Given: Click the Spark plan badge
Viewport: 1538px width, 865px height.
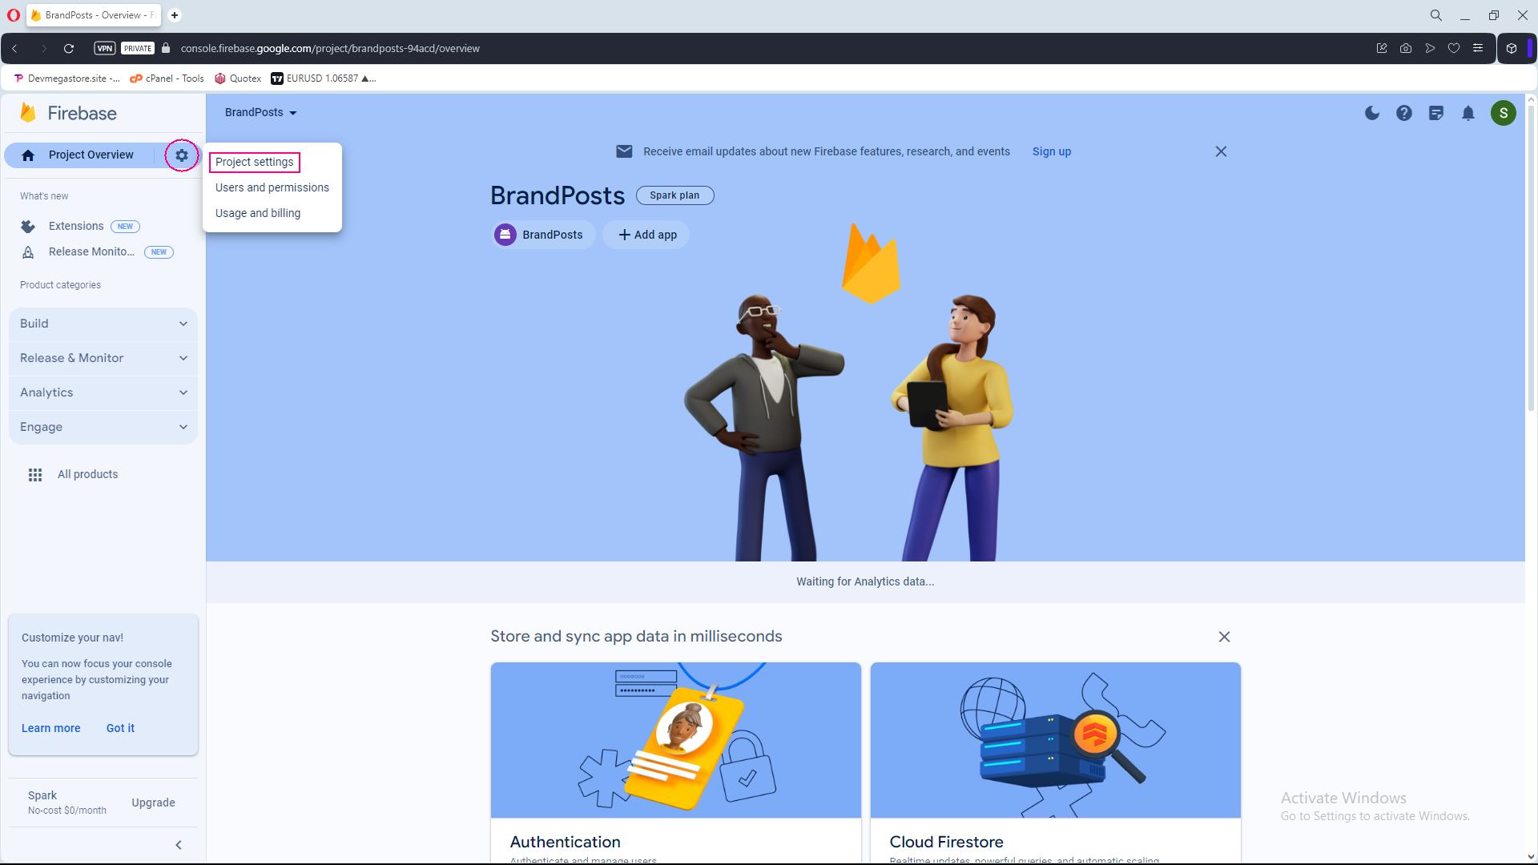Looking at the screenshot, I should click(674, 195).
